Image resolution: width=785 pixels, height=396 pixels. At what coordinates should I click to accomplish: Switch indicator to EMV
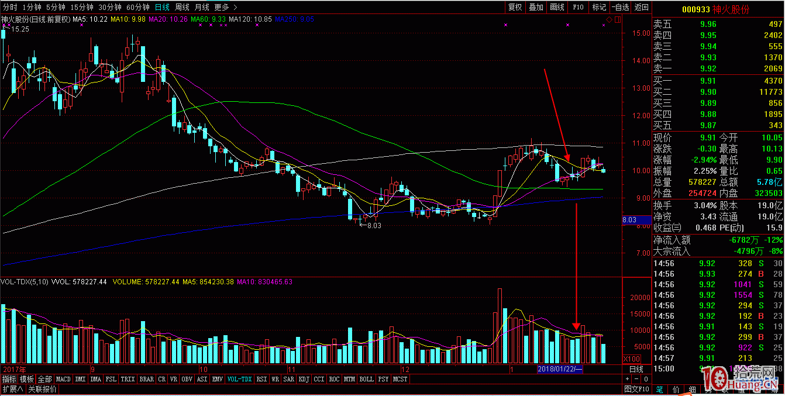[218, 379]
